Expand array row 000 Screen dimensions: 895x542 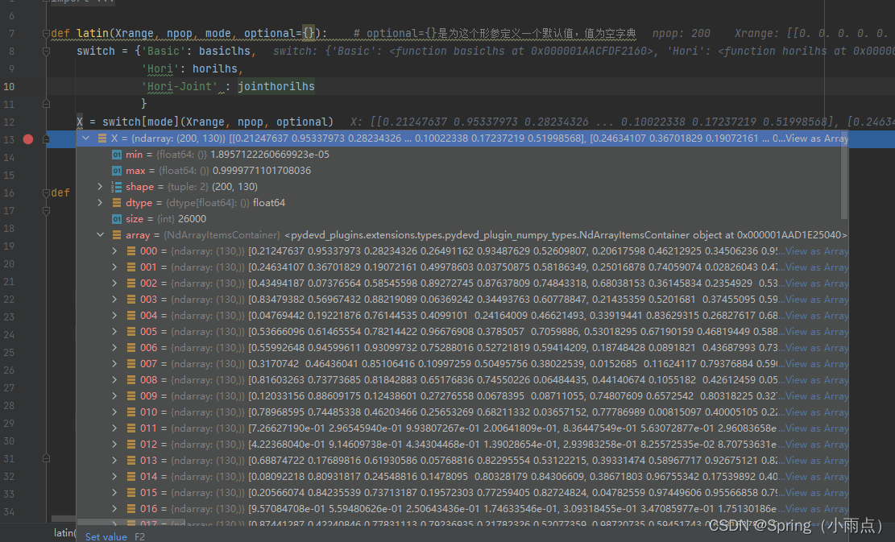pyautogui.click(x=114, y=251)
